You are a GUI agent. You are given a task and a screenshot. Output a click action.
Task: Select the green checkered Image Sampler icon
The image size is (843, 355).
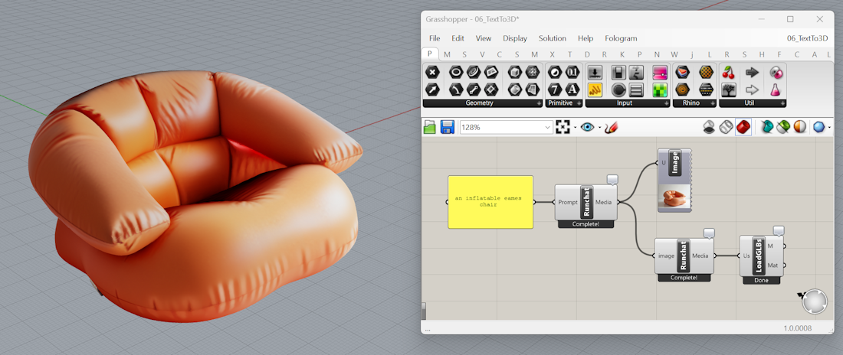pos(660,90)
